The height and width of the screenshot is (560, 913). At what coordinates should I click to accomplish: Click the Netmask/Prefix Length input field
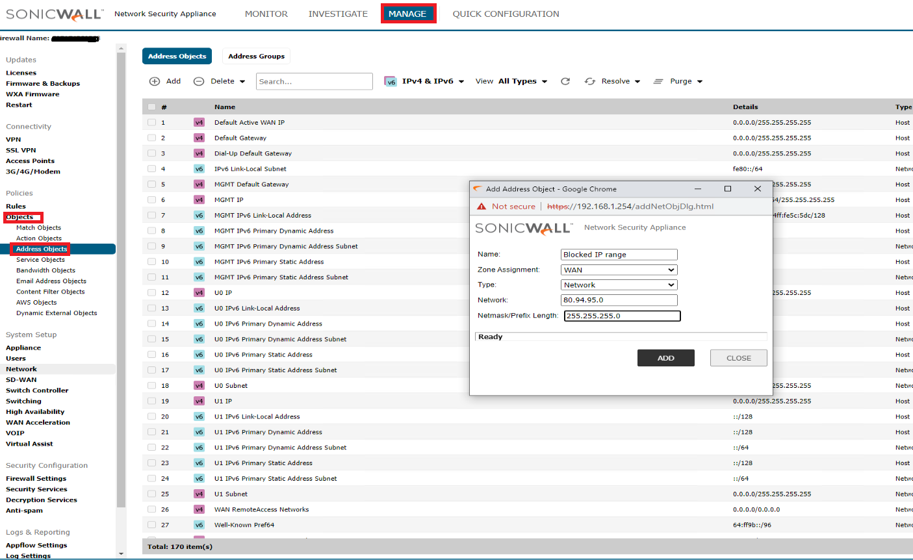pos(623,316)
